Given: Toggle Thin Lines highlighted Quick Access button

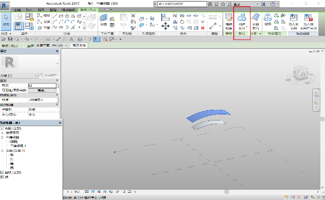Looking at the screenshot, I should (97, 39).
